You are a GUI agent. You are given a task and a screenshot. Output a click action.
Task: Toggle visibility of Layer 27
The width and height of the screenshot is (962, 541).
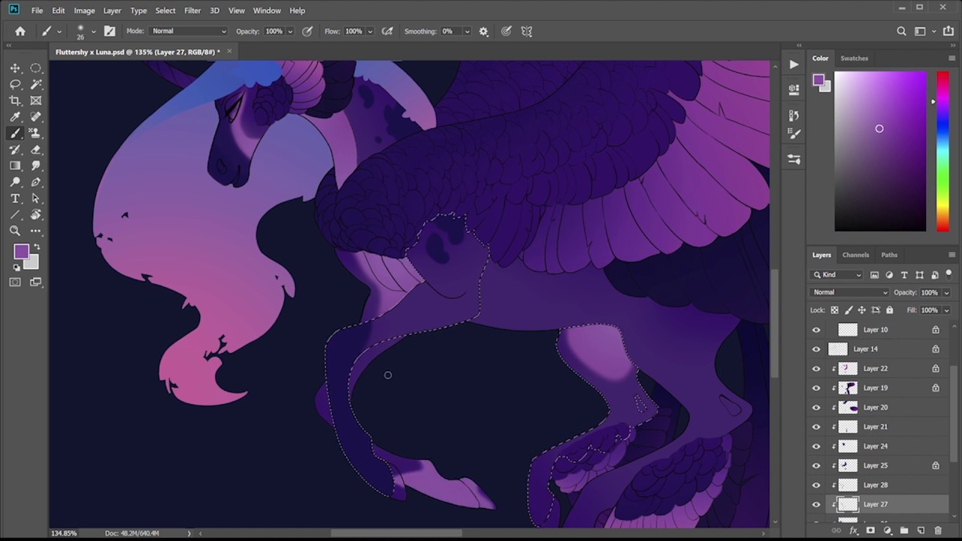(x=816, y=505)
